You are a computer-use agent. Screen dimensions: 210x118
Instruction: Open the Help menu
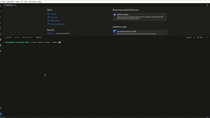coord(39,2)
